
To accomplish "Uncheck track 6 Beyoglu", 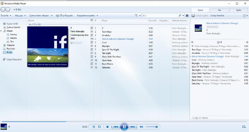I will tap(92, 46).
